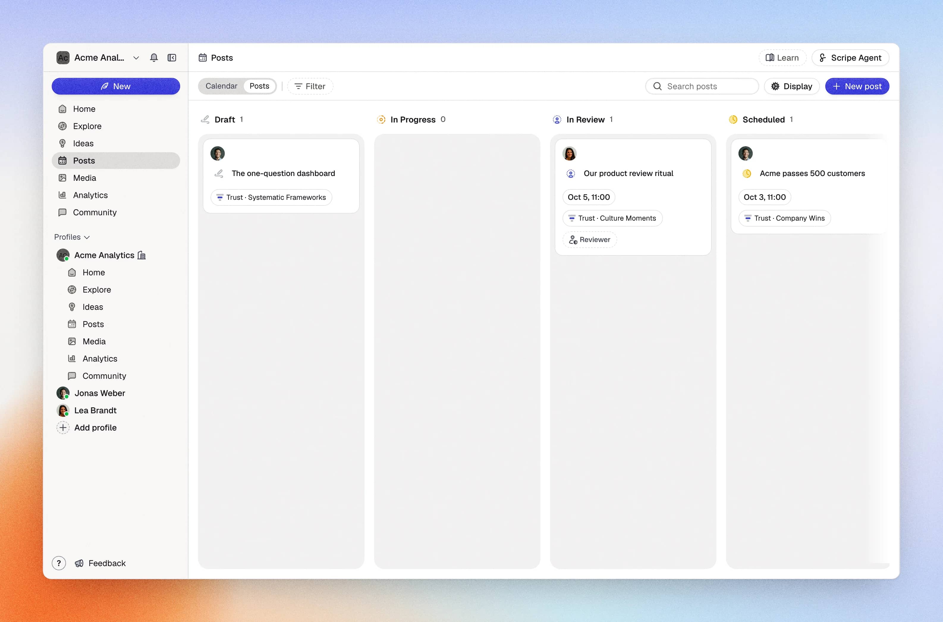Viewport: 943px width, 622px height.
Task: Open Display settings
Action: pyautogui.click(x=791, y=86)
